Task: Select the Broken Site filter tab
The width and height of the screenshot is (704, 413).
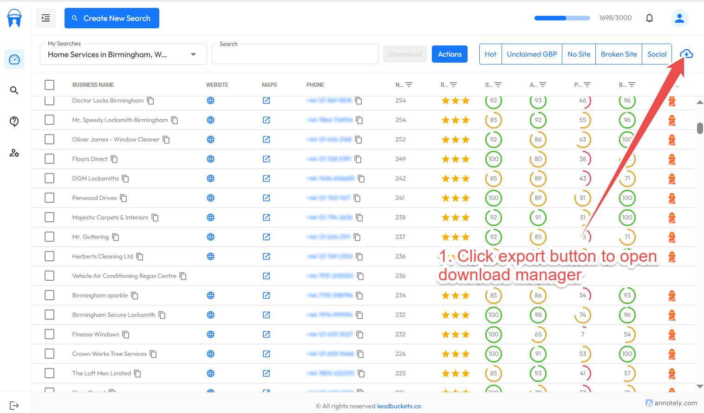Action: pyautogui.click(x=619, y=54)
